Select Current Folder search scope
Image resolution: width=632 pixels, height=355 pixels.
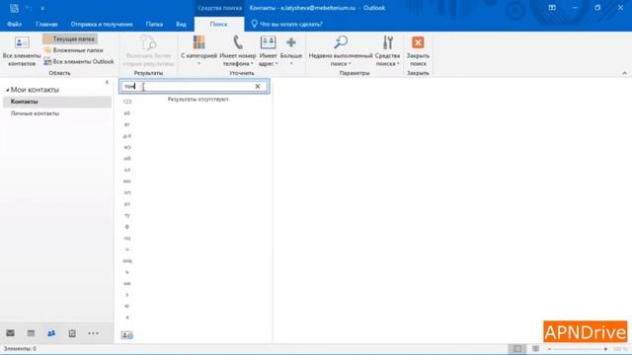[70, 39]
